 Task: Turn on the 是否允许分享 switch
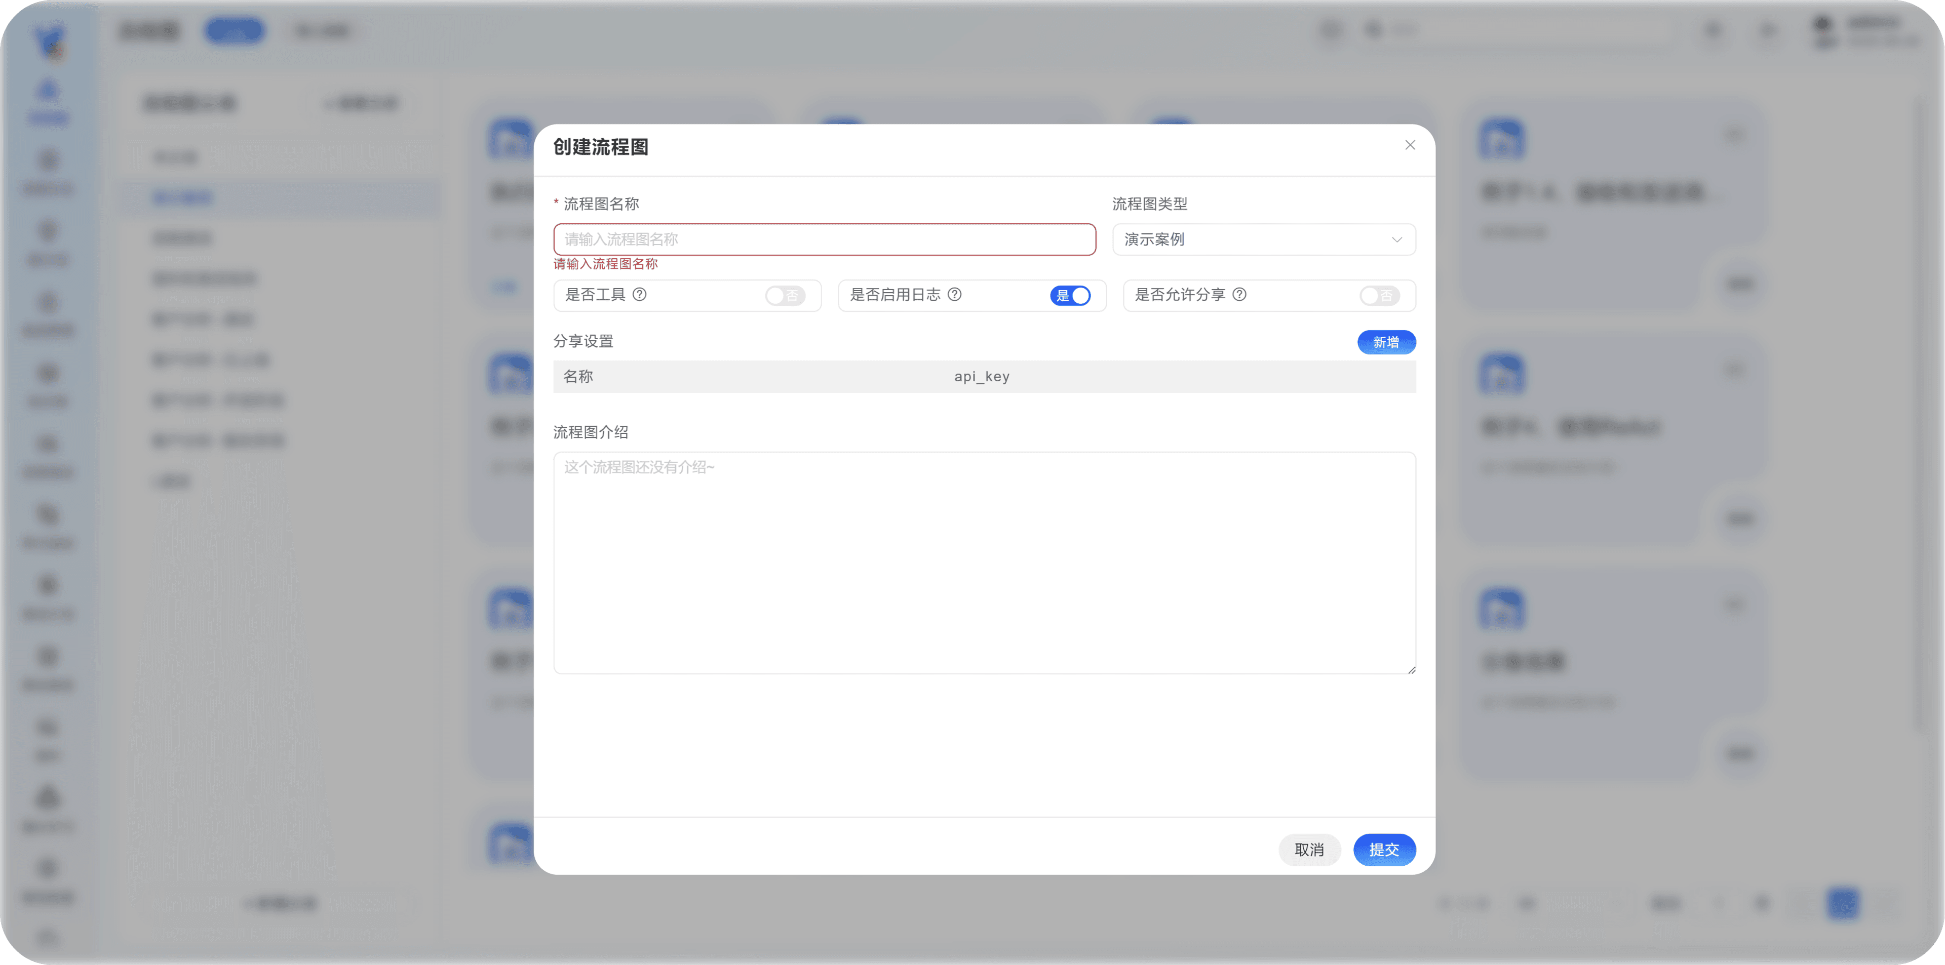[x=1379, y=296]
